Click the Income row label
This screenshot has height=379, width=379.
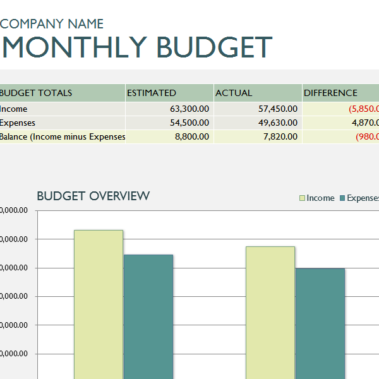[x=13, y=109]
